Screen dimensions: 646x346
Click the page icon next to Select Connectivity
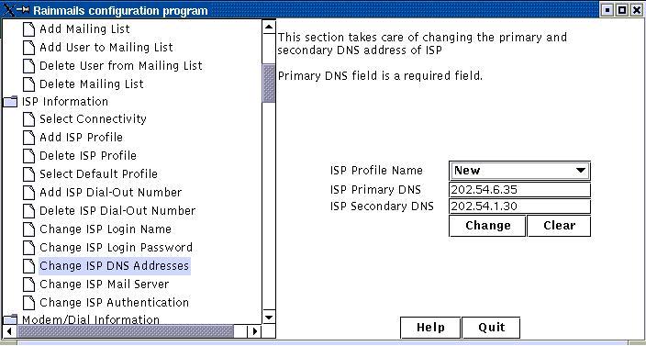coord(28,119)
